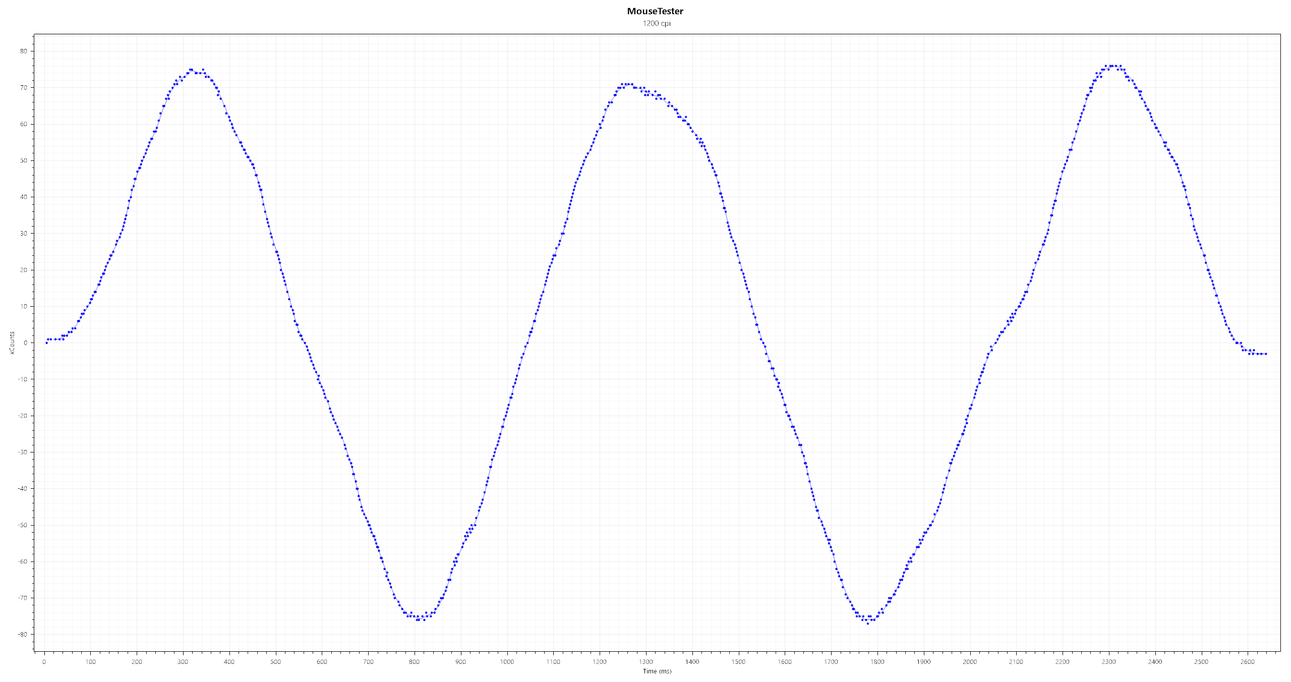This screenshot has height=682, width=1291.
Task: Click the first peak near 320 ms
Action: [x=191, y=70]
